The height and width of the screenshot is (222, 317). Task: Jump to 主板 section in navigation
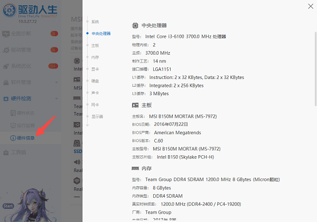(x=95, y=45)
